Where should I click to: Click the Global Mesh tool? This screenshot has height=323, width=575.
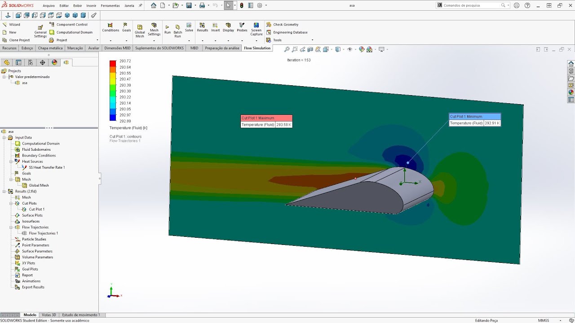click(x=140, y=31)
